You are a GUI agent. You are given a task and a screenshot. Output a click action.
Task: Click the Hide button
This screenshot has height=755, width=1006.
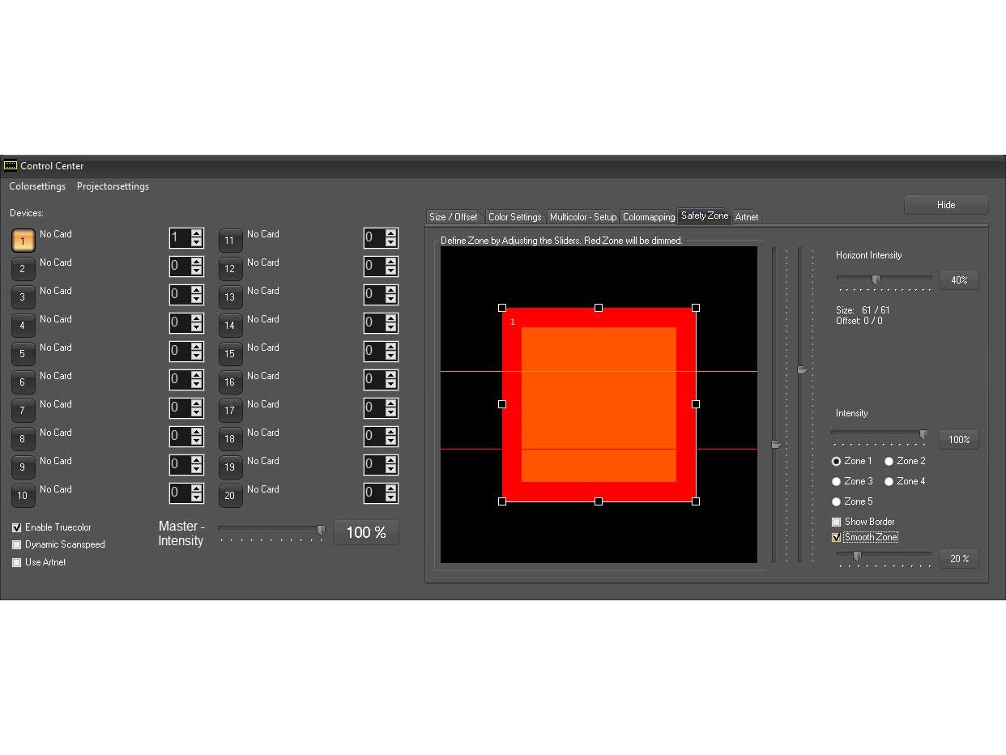click(x=946, y=205)
